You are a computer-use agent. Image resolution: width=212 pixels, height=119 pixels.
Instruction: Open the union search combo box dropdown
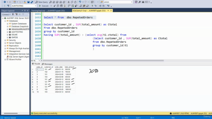coord(132,2)
